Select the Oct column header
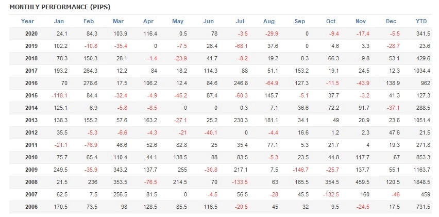 pos(331,21)
